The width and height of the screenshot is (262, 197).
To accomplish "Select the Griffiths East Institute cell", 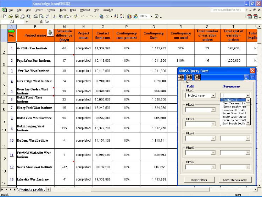I will pyautogui.click(x=35, y=48).
